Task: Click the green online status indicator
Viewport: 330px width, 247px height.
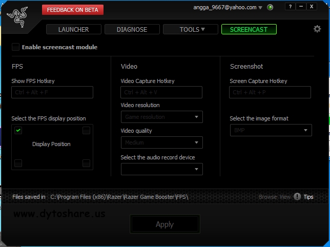Action: (x=270, y=8)
